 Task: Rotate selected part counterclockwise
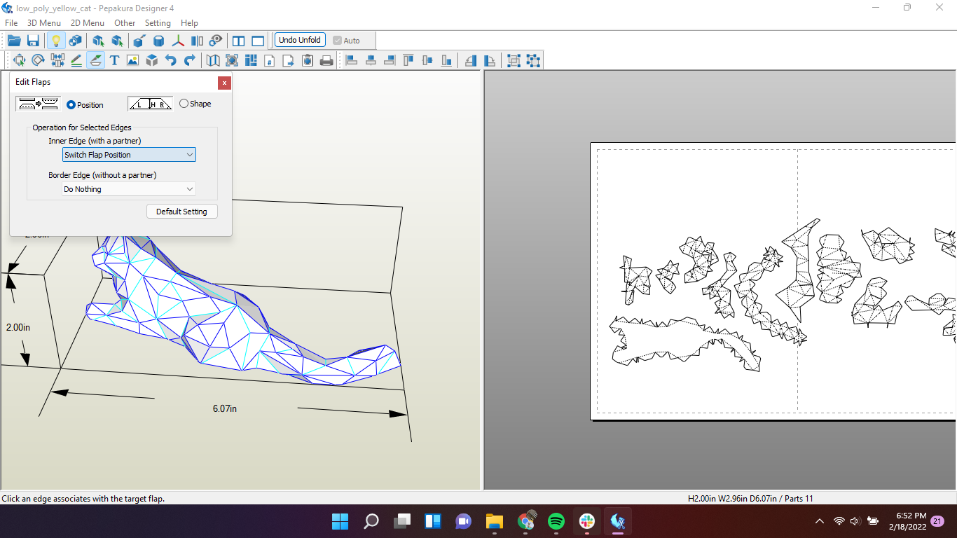point(470,60)
